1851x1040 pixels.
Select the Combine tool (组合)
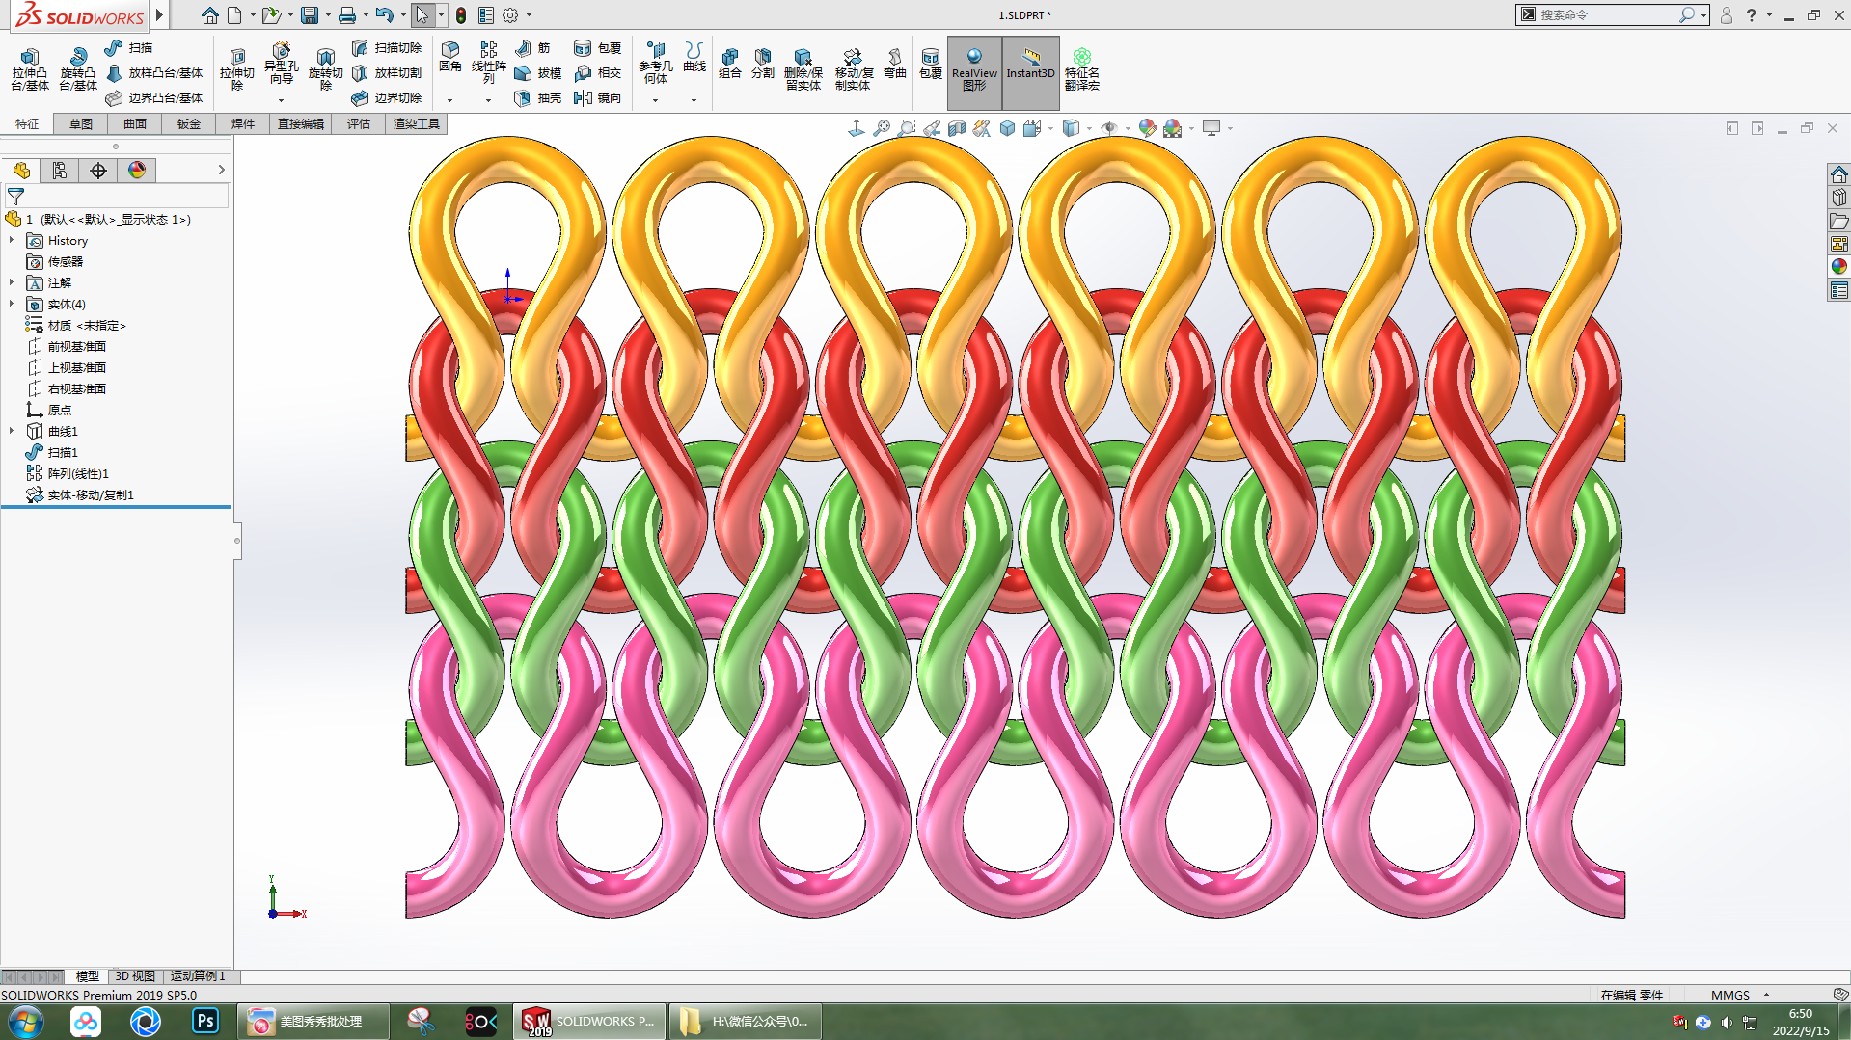click(730, 63)
